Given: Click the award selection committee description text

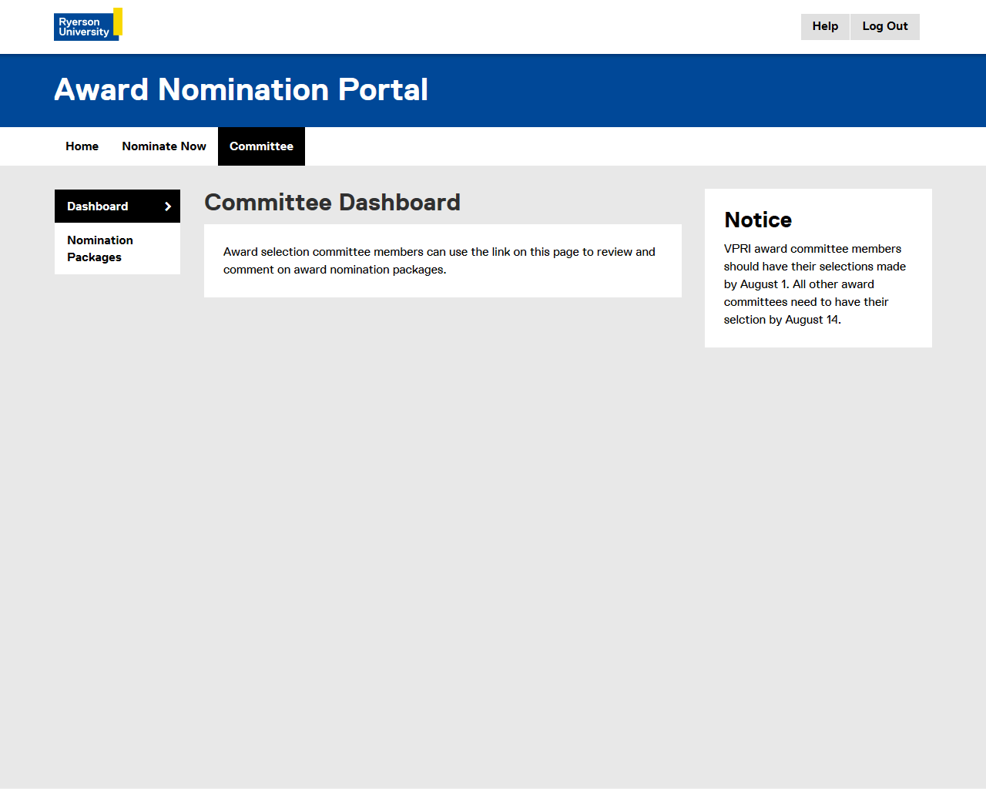Looking at the screenshot, I should 439,252.
